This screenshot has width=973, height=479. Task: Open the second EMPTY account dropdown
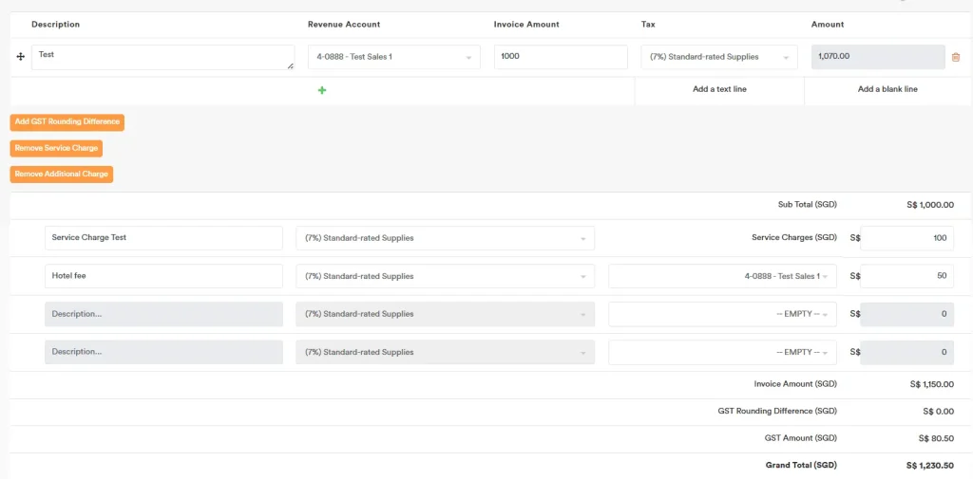click(x=722, y=352)
